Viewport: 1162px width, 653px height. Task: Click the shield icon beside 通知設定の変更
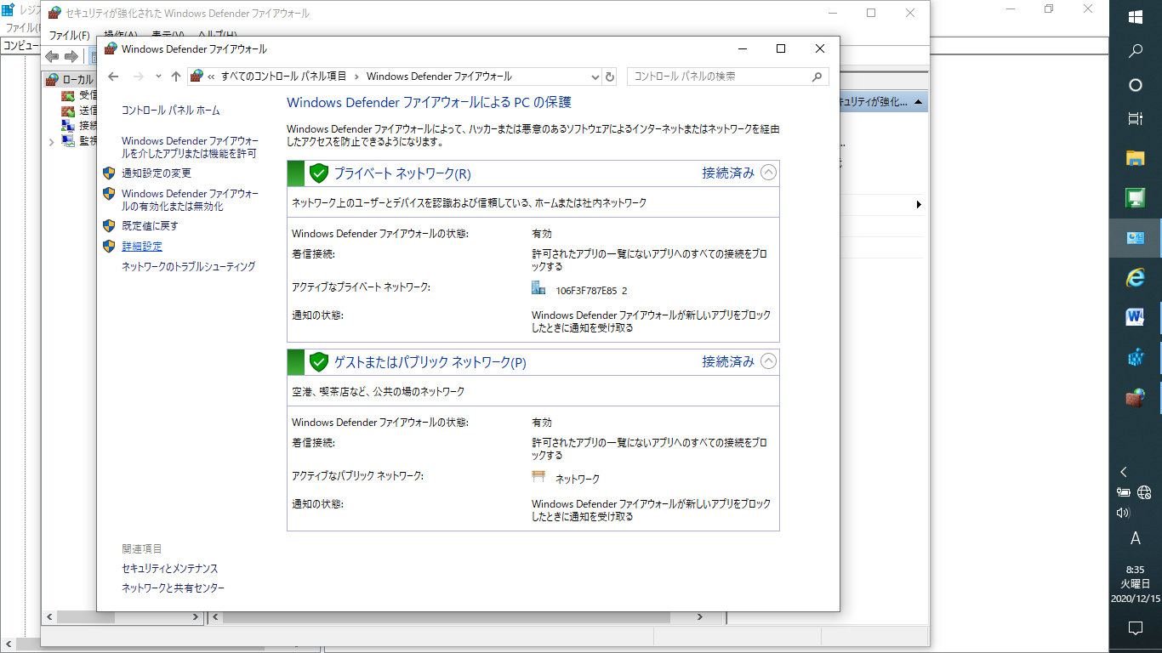pos(109,173)
